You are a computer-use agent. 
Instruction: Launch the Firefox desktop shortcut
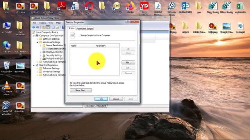coord(130,7)
